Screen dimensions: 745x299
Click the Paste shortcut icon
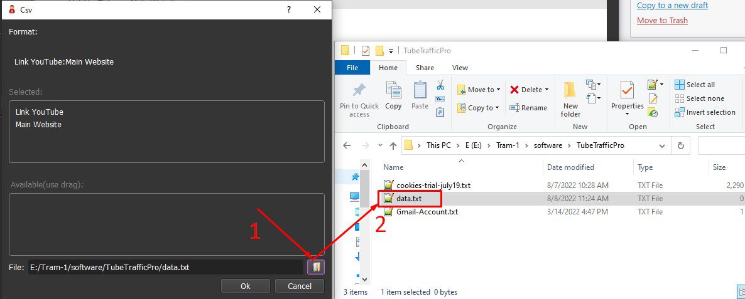pyautogui.click(x=440, y=112)
